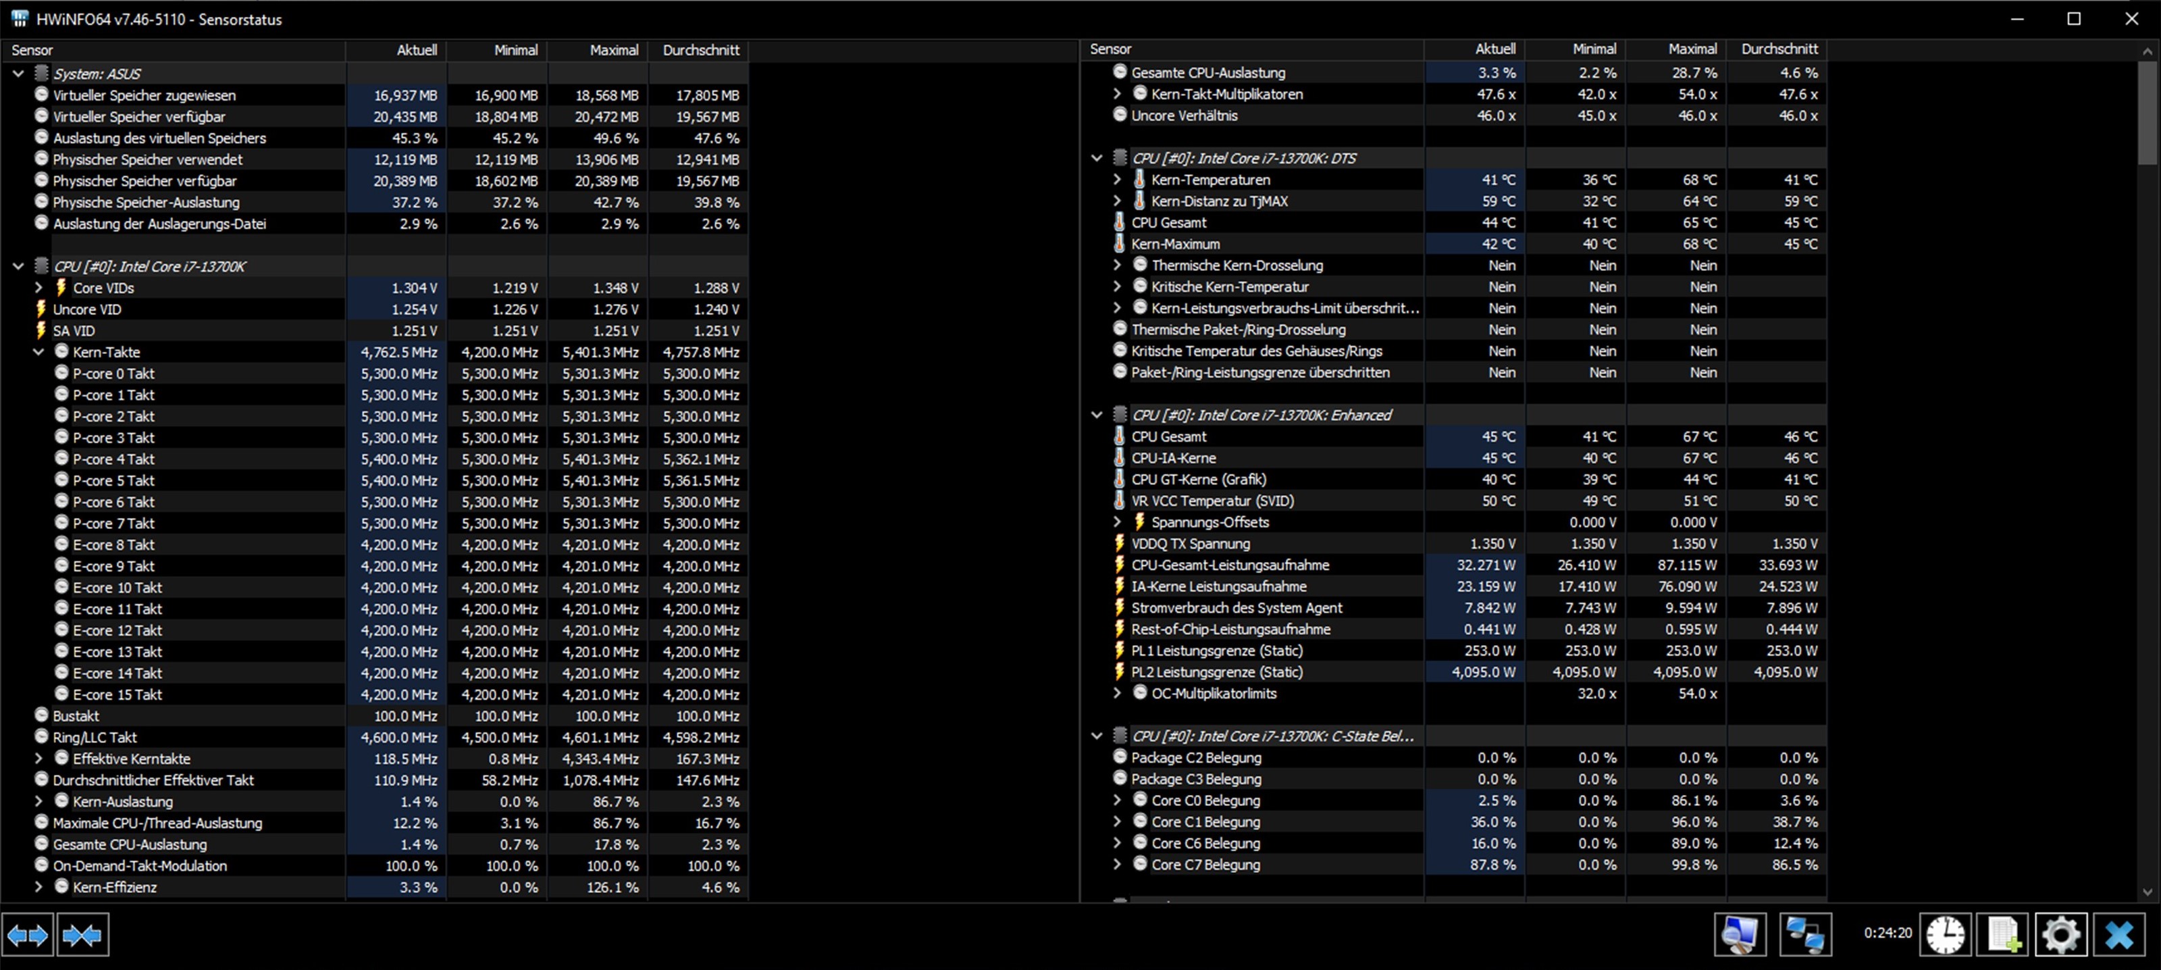
Task: Select the E-core 12 Takt row
Action: [375, 630]
